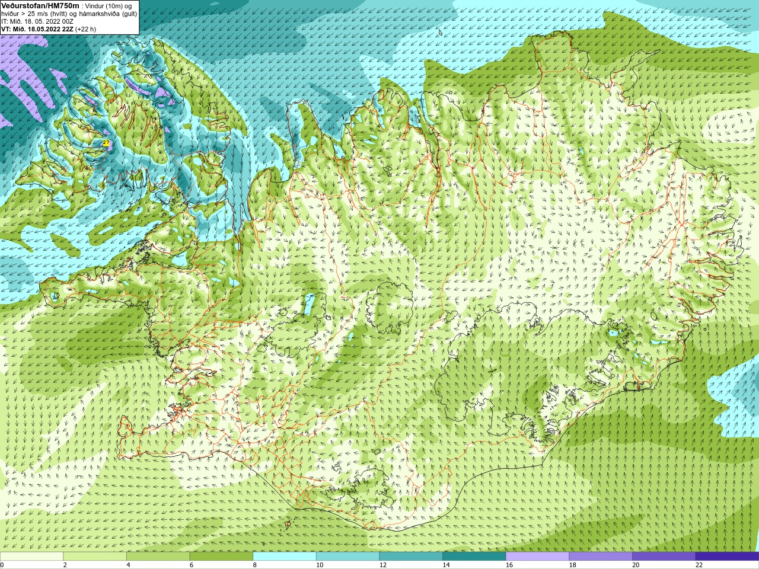Pick the dark indigo 22+ legend swatch
The width and height of the screenshot is (759, 569).
727,557
